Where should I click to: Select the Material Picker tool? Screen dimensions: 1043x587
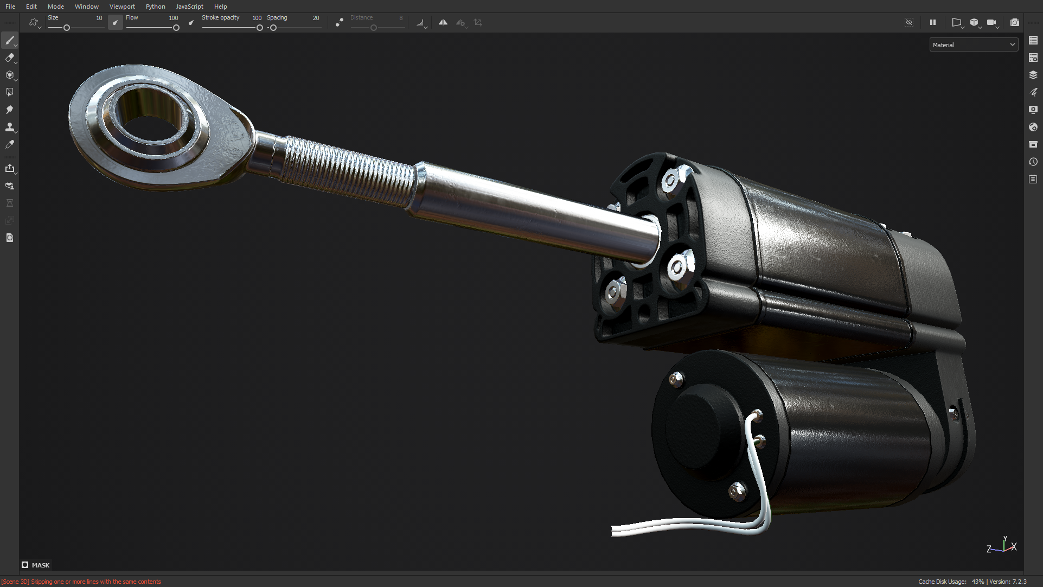[x=10, y=144]
